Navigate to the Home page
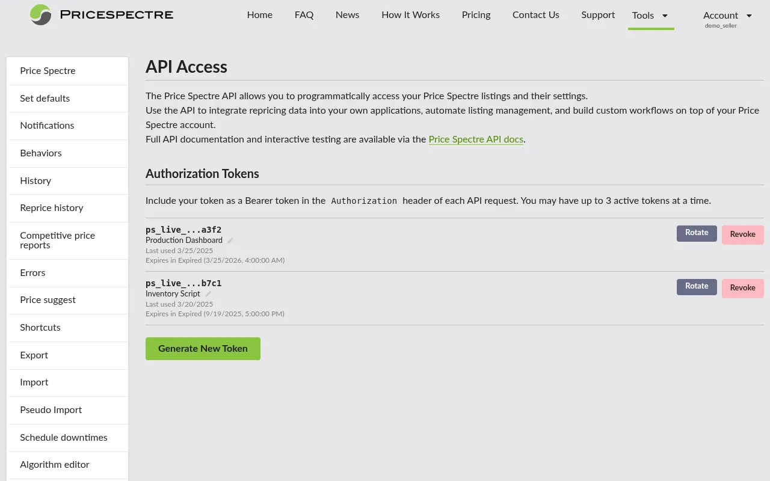770x481 pixels. click(x=259, y=15)
